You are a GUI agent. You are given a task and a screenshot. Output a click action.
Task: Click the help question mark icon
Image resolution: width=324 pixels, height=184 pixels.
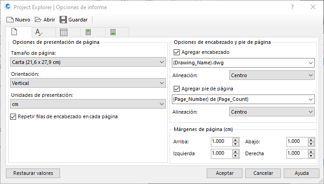coord(292,7)
